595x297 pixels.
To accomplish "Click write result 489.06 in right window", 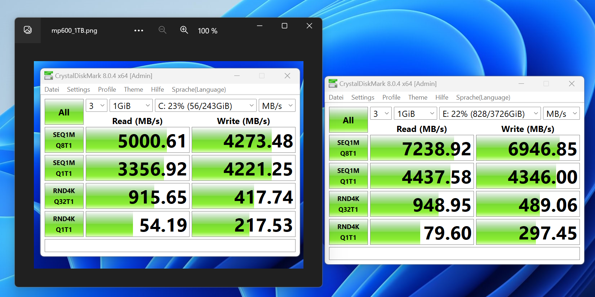I will [528, 204].
